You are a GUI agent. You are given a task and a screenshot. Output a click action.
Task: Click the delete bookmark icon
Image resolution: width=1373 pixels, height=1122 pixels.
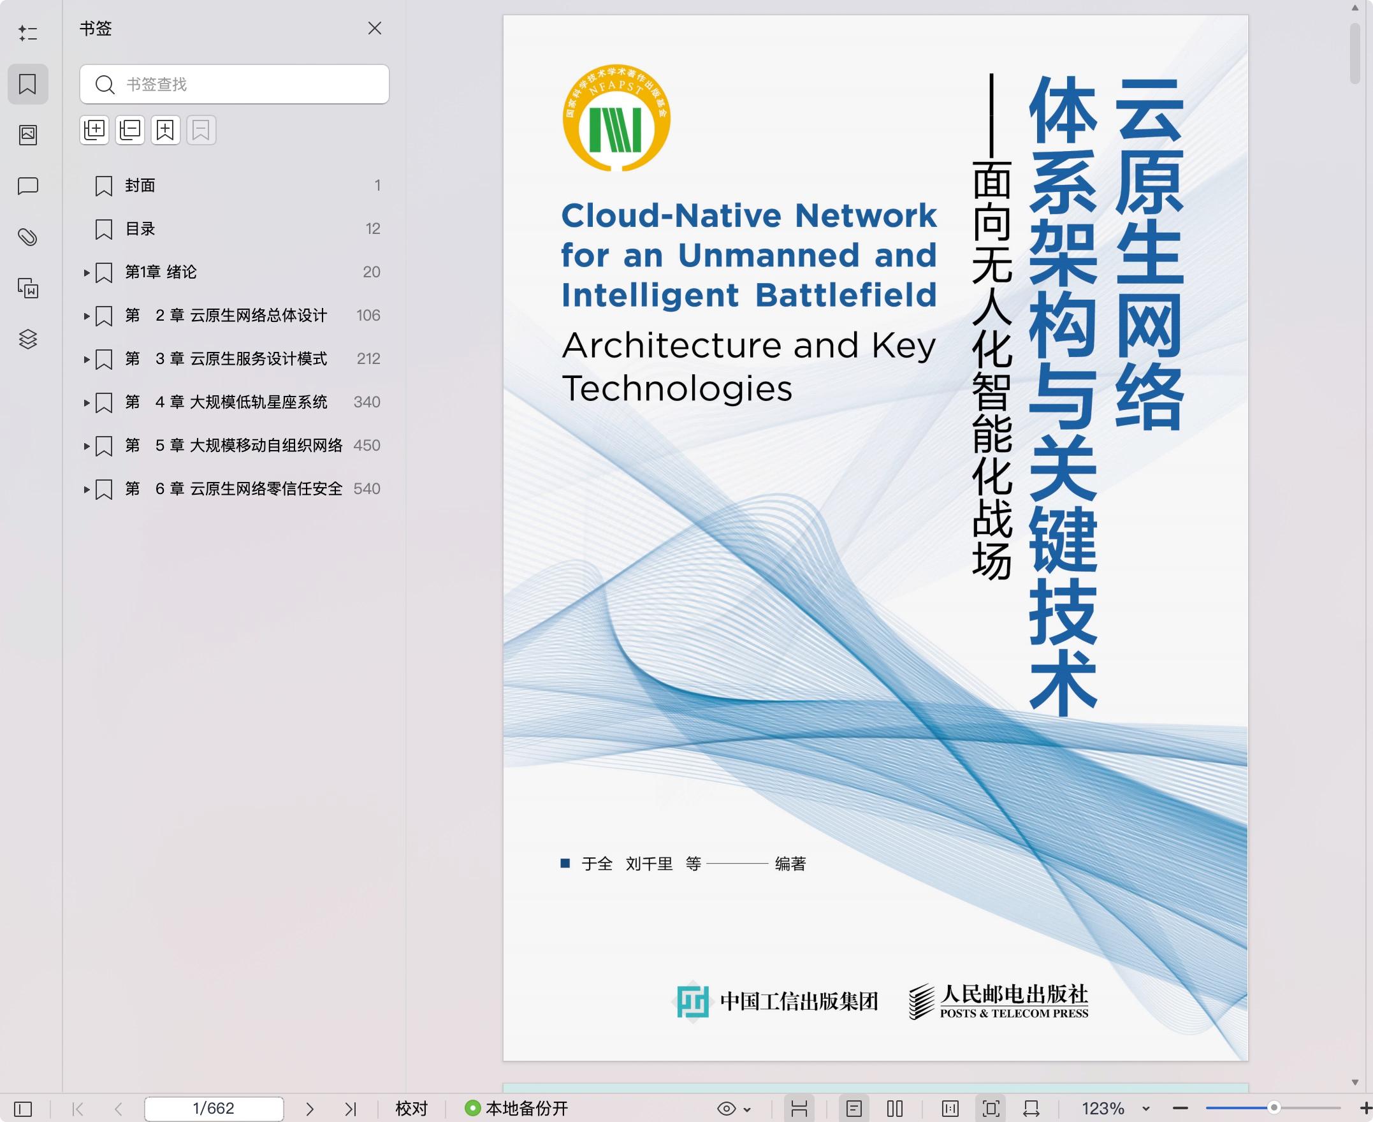pyautogui.click(x=201, y=130)
